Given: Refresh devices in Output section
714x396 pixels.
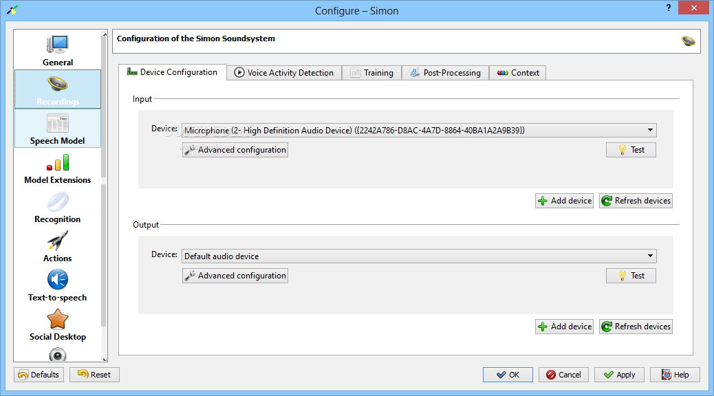Looking at the screenshot, I should pos(636,327).
